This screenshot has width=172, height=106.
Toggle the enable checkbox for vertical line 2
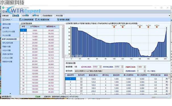coord(81,82)
